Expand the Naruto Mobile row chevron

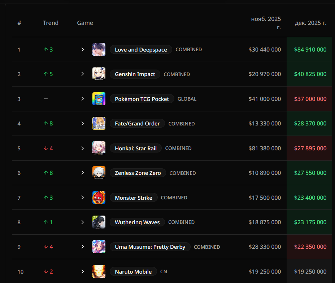click(83, 271)
